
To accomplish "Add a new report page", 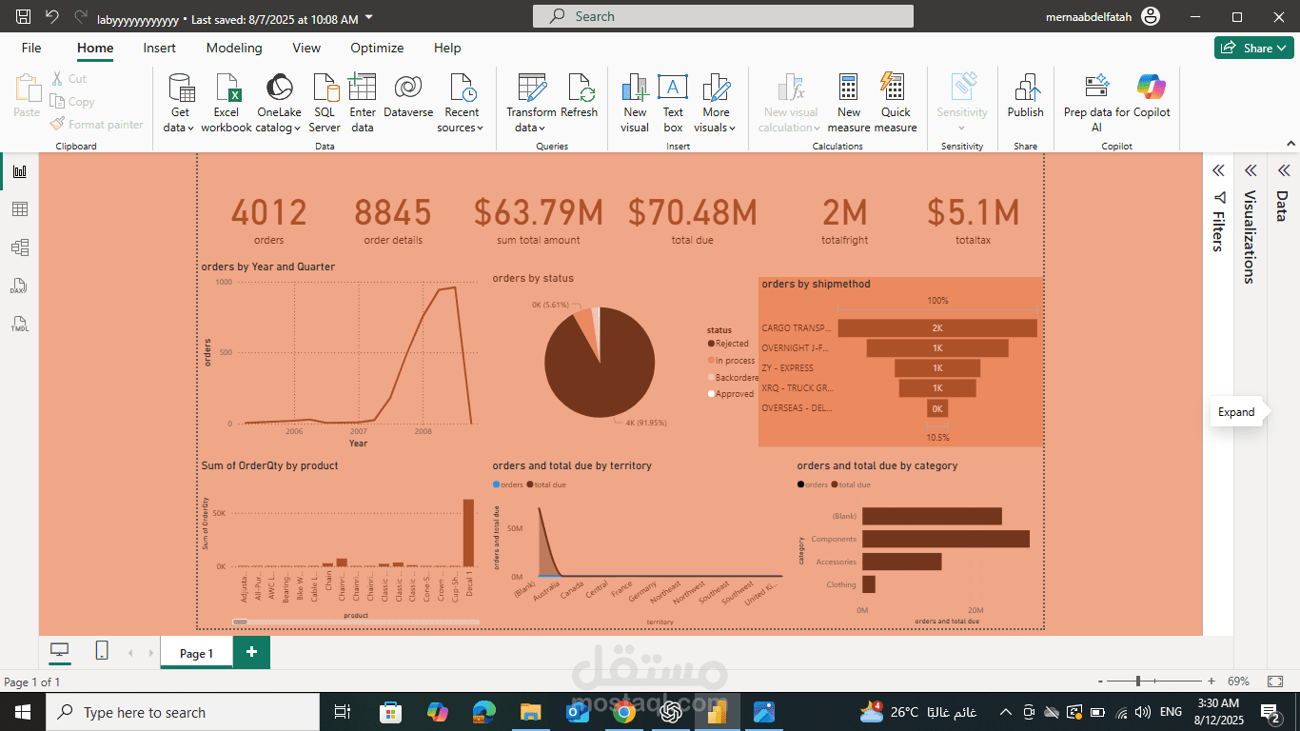I will pos(251,652).
